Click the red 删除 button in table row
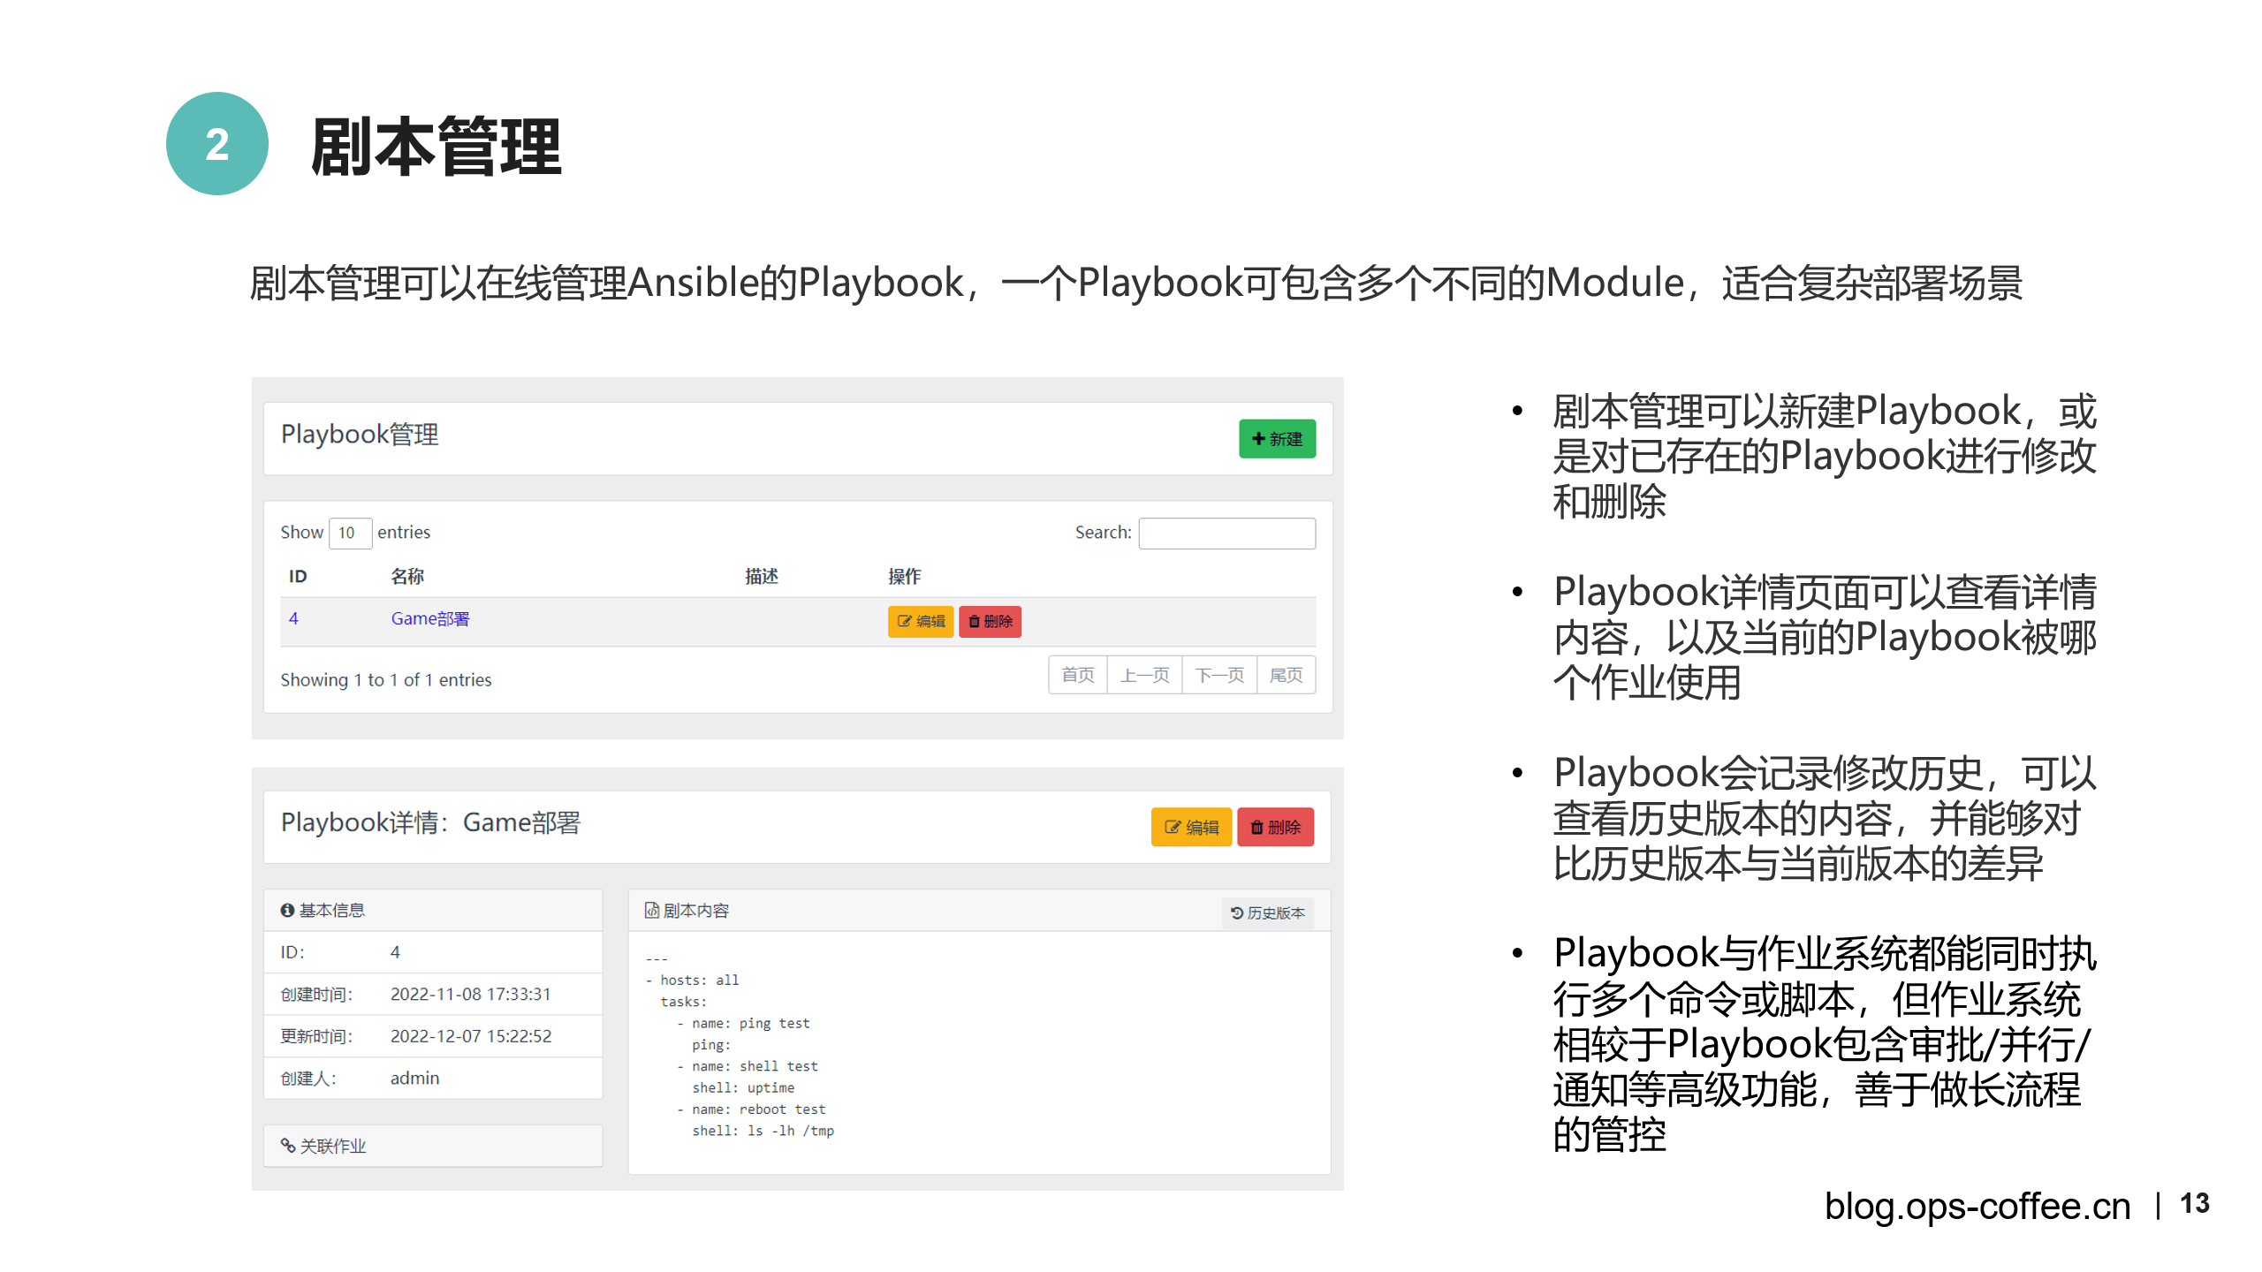This screenshot has height=1272, width=2262. coord(990,621)
